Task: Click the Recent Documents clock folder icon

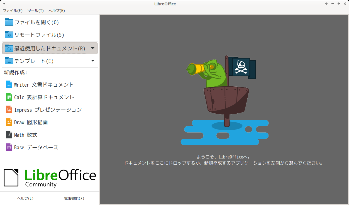Action: (x=9, y=48)
